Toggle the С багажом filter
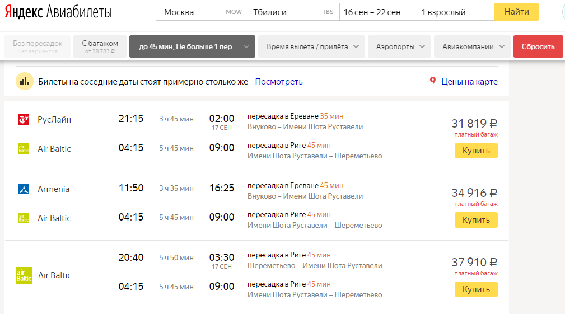This screenshot has width=565, height=314. (x=100, y=46)
